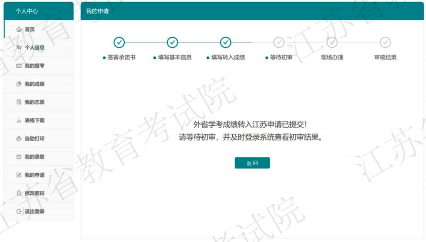Click the calendar icon beside 我的录取
Screen dimensions: 426x242
[x=19, y=156]
